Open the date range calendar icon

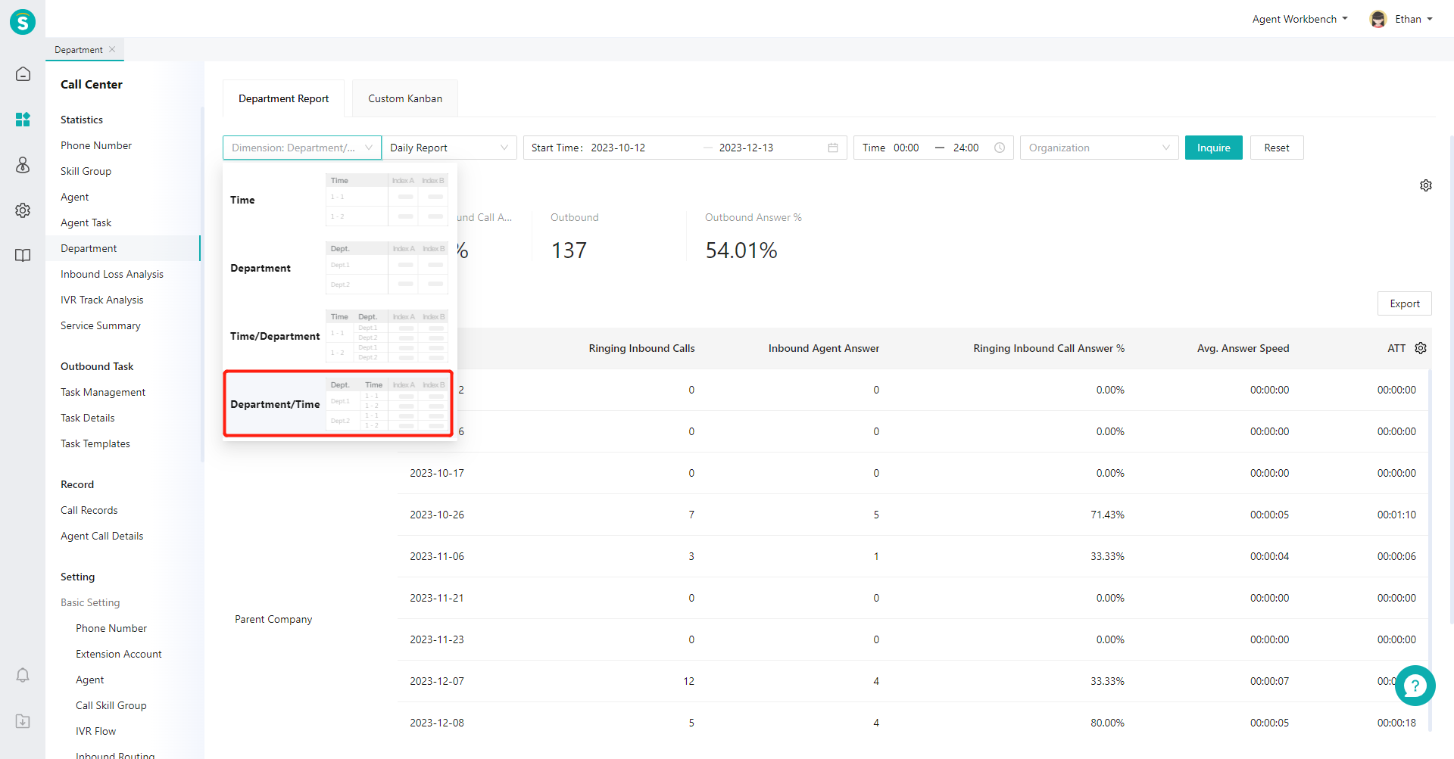point(833,148)
